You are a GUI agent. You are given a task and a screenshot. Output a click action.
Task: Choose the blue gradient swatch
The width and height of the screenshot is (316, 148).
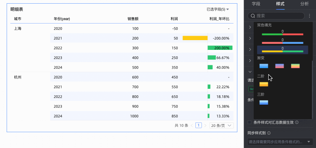tap(264, 66)
